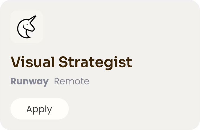Select the Remote location label

[x=71, y=82]
